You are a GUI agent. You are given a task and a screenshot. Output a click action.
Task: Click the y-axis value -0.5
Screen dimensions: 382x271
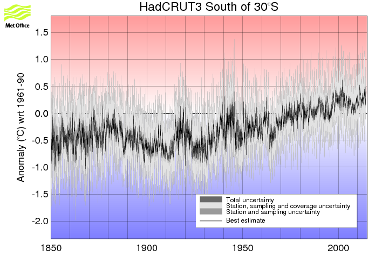pos(40,140)
